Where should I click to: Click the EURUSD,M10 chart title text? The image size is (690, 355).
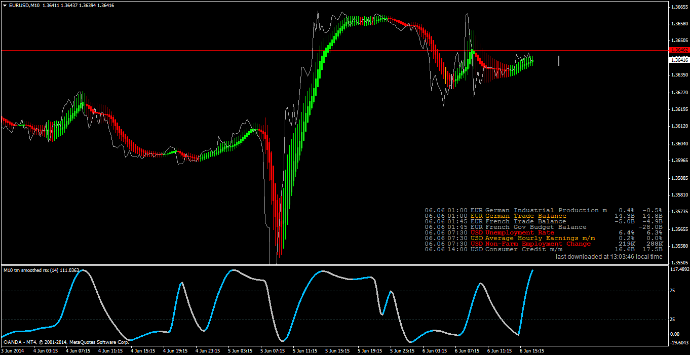[24, 5]
